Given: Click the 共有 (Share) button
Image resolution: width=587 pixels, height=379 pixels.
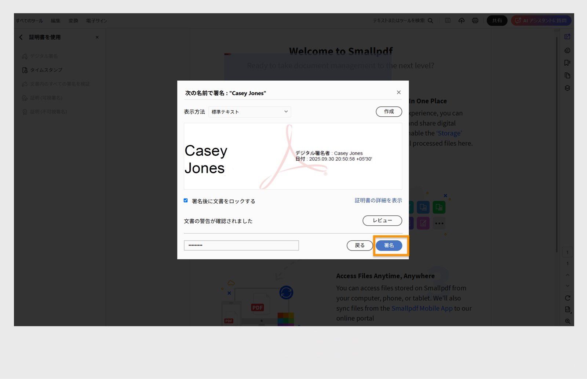Looking at the screenshot, I should (x=497, y=21).
